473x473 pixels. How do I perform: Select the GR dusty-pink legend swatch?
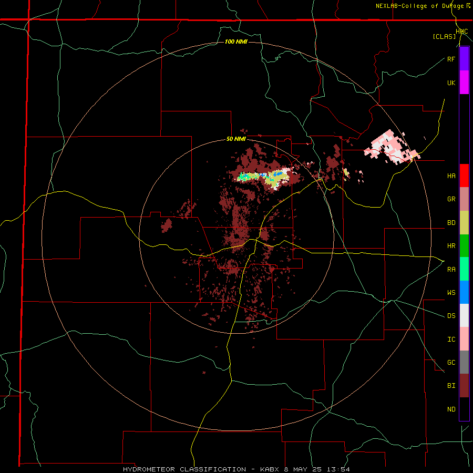pyautogui.click(x=464, y=199)
